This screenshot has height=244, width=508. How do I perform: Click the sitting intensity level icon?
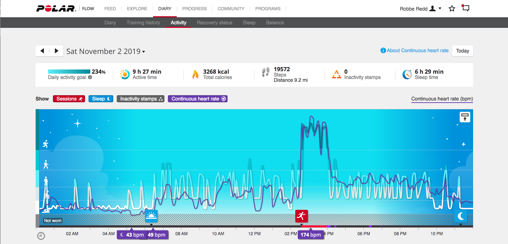coord(46,195)
